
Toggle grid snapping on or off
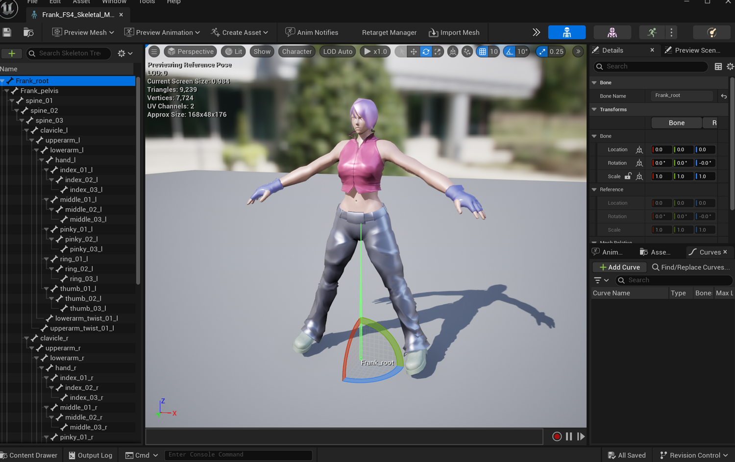483,51
